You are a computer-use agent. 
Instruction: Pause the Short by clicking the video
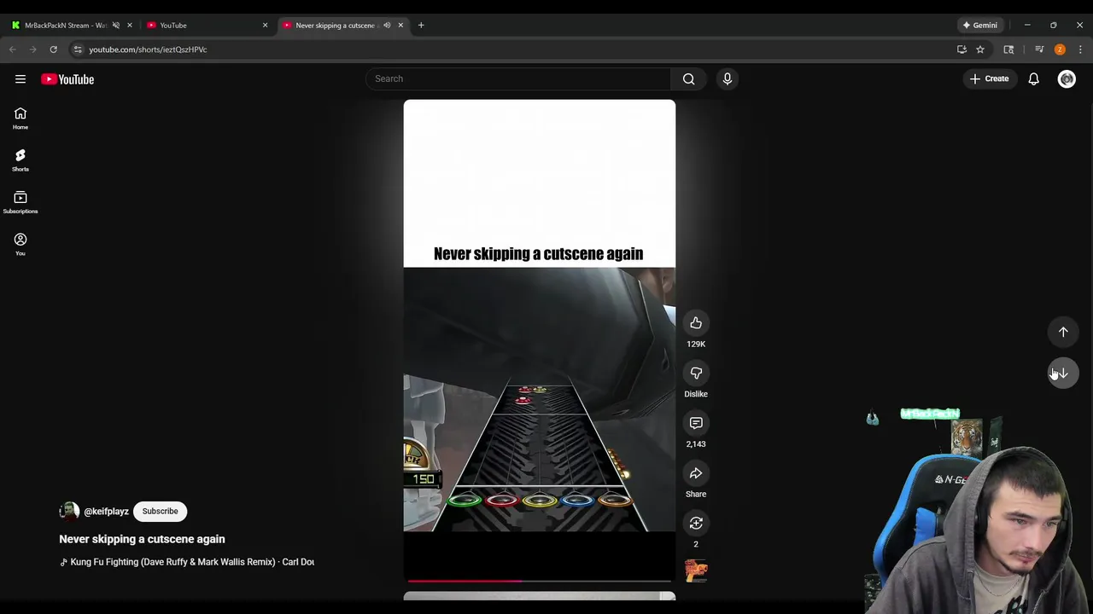click(x=540, y=341)
